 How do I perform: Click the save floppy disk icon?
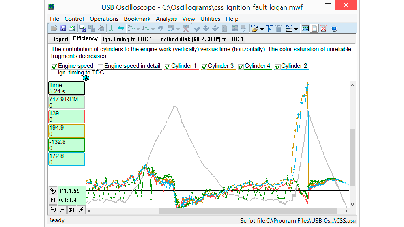click(x=63, y=28)
